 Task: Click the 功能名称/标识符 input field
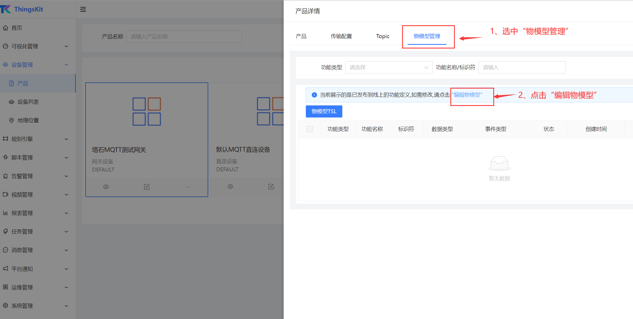pos(522,68)
